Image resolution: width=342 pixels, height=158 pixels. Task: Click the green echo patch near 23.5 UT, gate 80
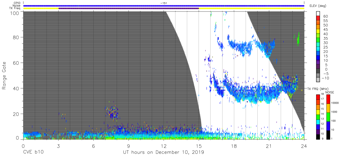click(298, 39)
